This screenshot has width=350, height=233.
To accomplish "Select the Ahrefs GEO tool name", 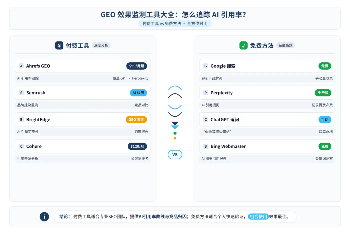I will click(38, 66).
